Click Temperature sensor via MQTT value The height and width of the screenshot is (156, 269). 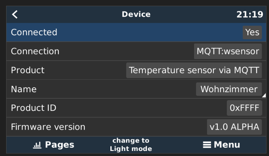click(194, 70)
